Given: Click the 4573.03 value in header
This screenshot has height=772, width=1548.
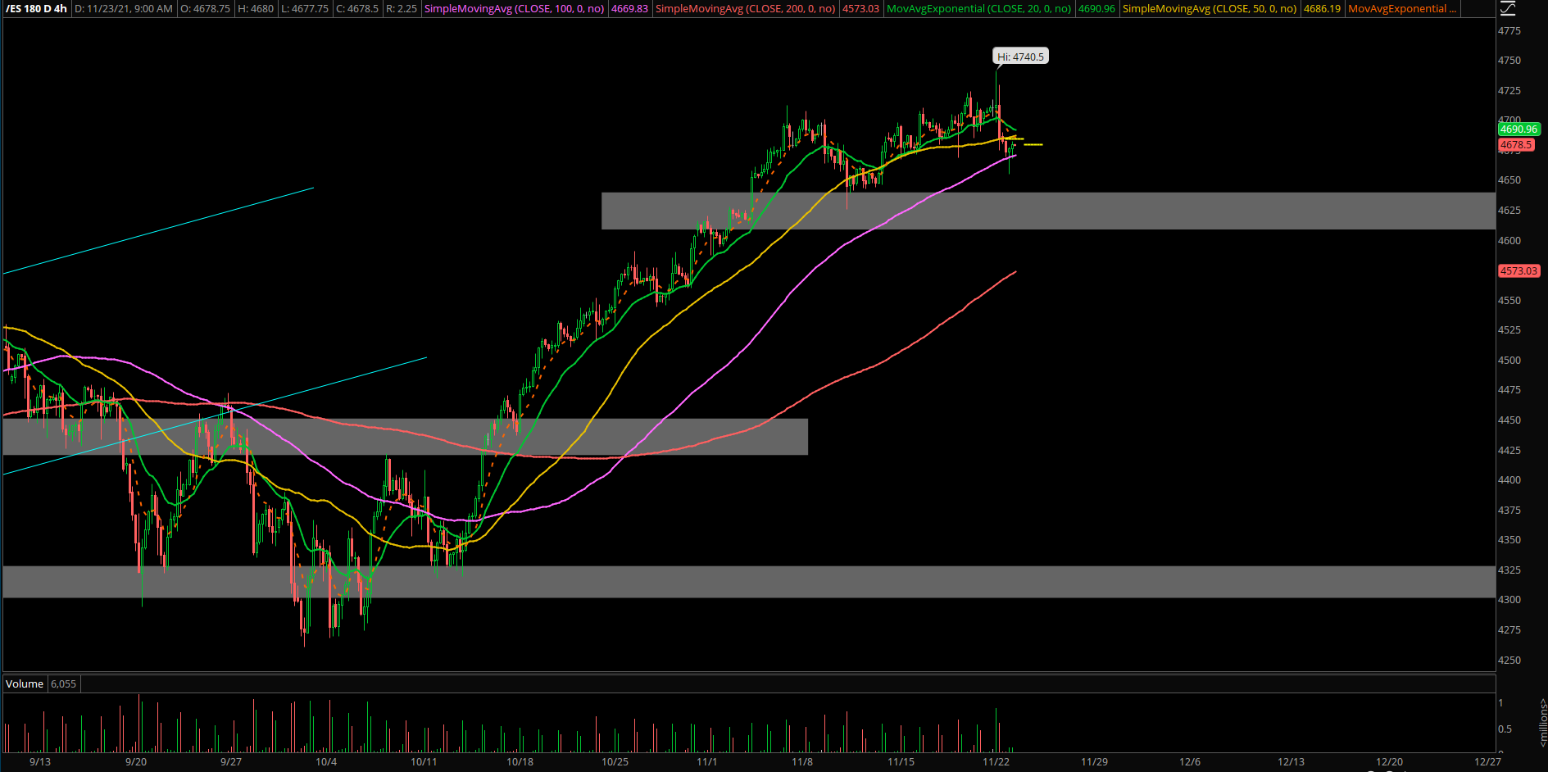Looking at the screenshot, I should point(860,8).
